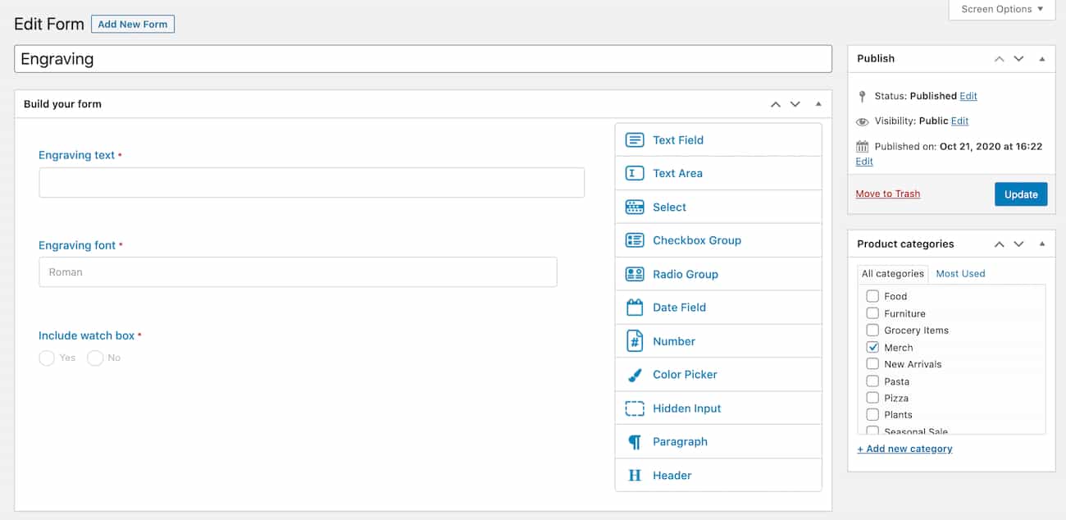Move Publish panel down
The image size is (1066, 520).
point(1018,58)
